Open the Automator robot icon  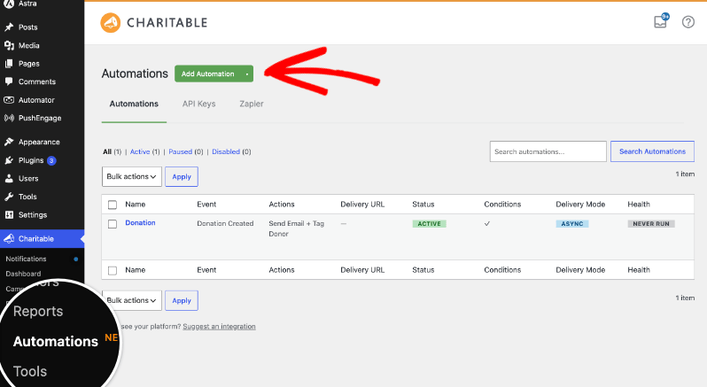(9, 100)
